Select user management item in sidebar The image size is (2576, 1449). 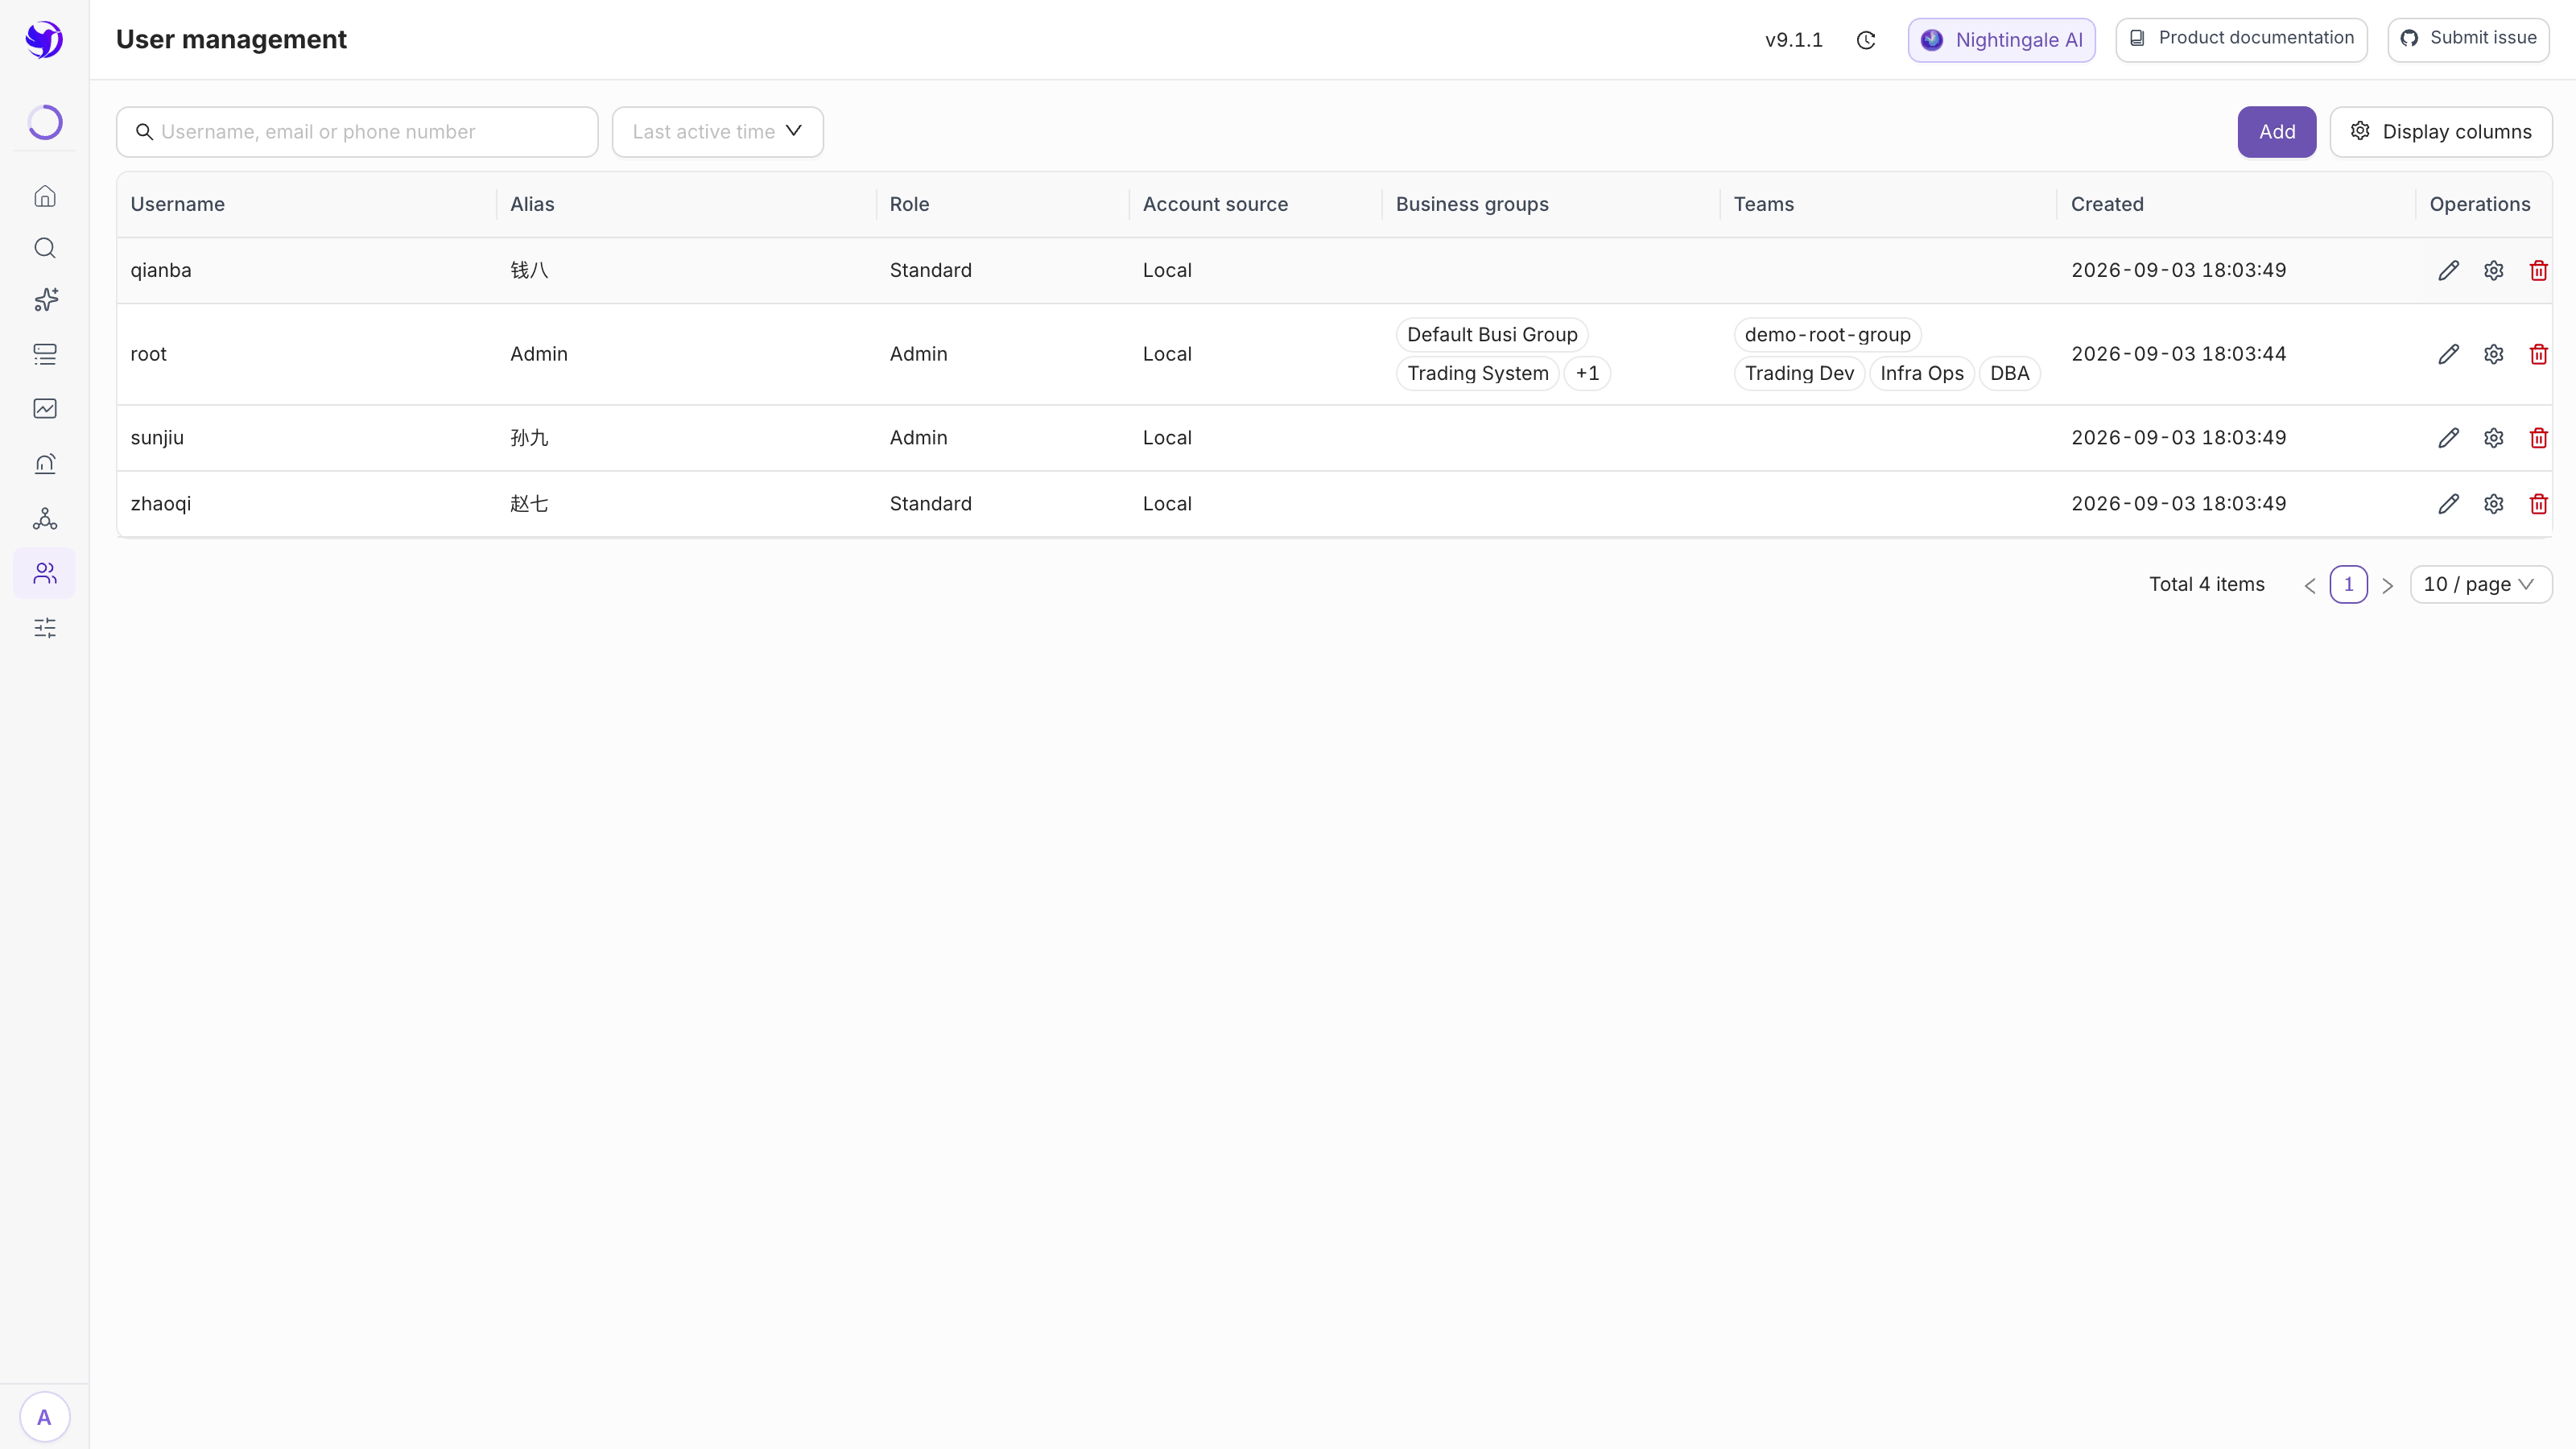[45, 573]
